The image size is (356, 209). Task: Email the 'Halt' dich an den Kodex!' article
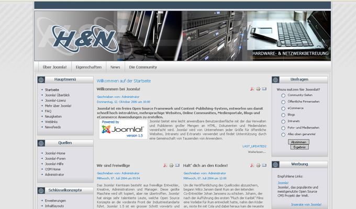point(264,166)
